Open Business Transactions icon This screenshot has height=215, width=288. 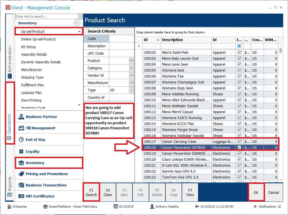[x=21, y=185]
